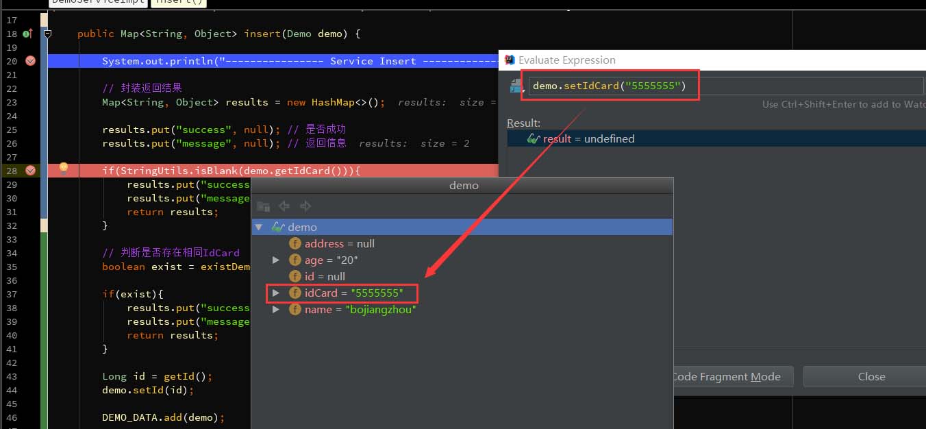Select the age = "20" row

pos(462,260)
